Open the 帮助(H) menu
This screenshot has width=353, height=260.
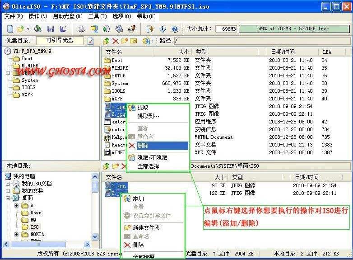pos(146,16)
